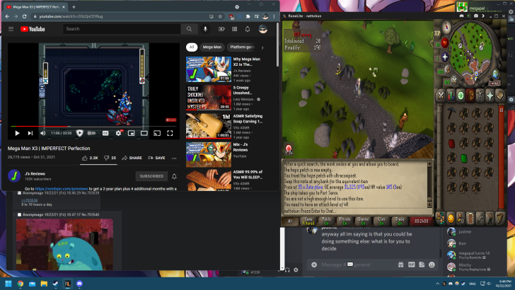Toggle the run energy boot orb
This screenshot has height=290, width=515.
tap(448, 70)
